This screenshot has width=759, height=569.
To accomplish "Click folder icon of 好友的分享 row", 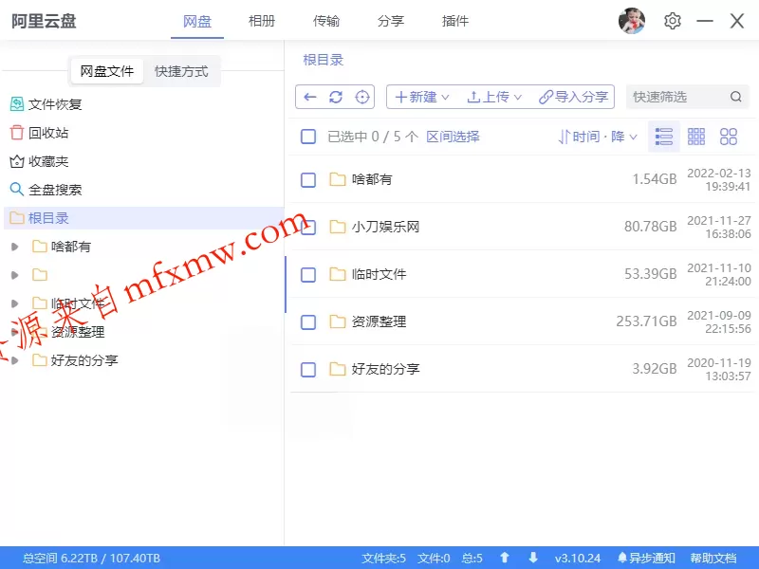I will point(337,369).
